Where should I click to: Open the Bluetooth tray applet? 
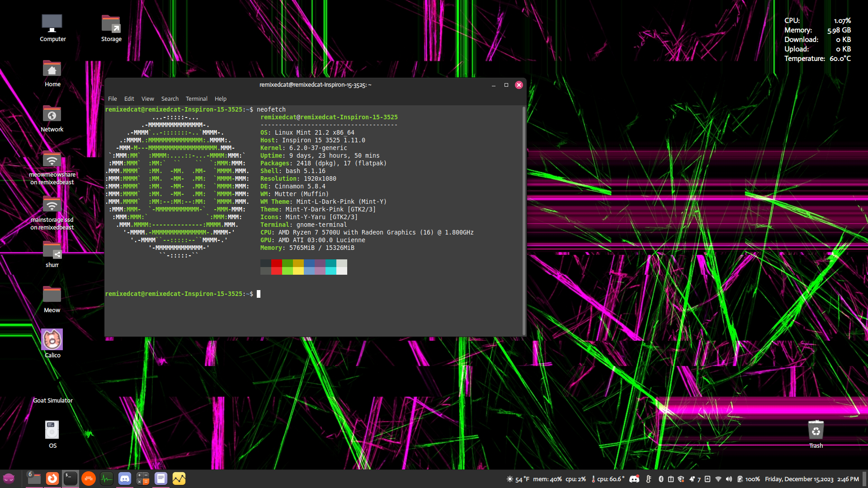661,479
